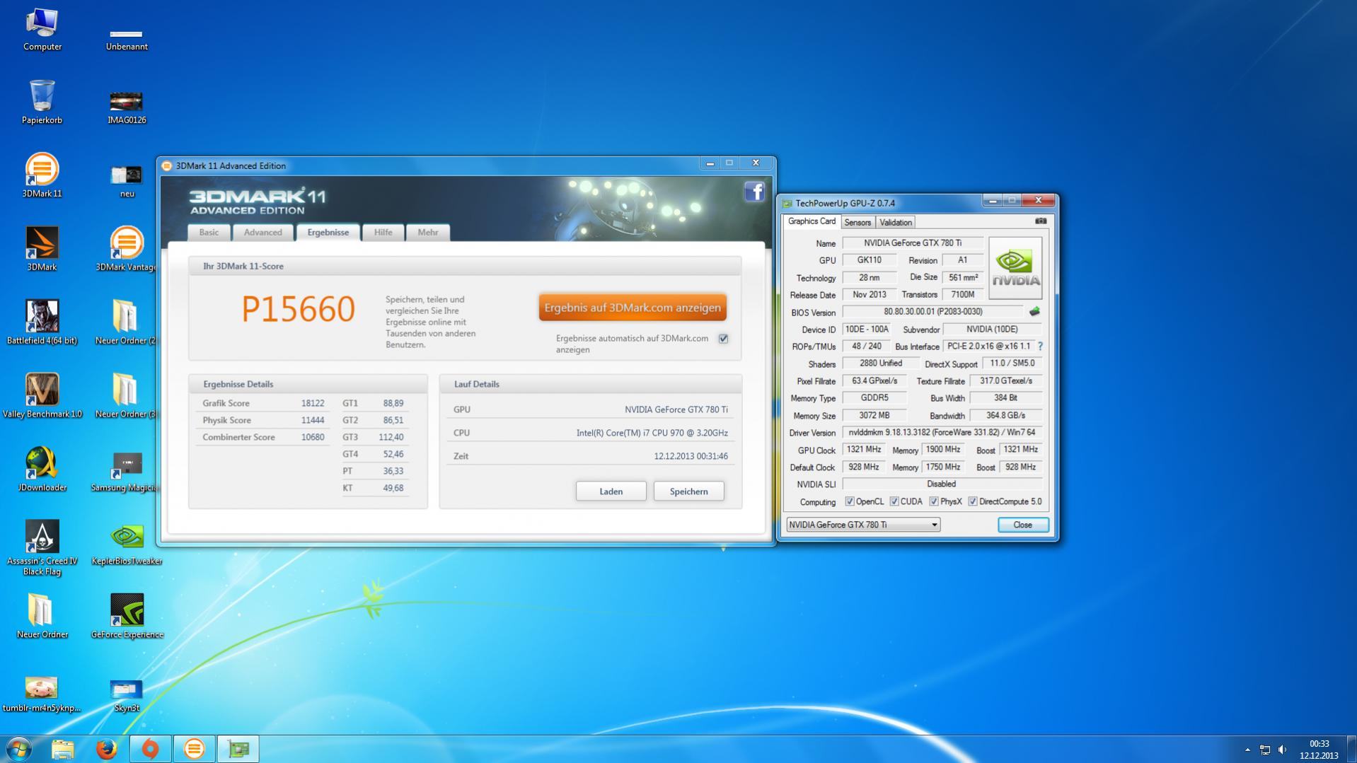Click 'Ergebnis auf 3DMark.com anzeigen' button
The width and height of the screenshot is (1357, 763).
click(633, 308)
